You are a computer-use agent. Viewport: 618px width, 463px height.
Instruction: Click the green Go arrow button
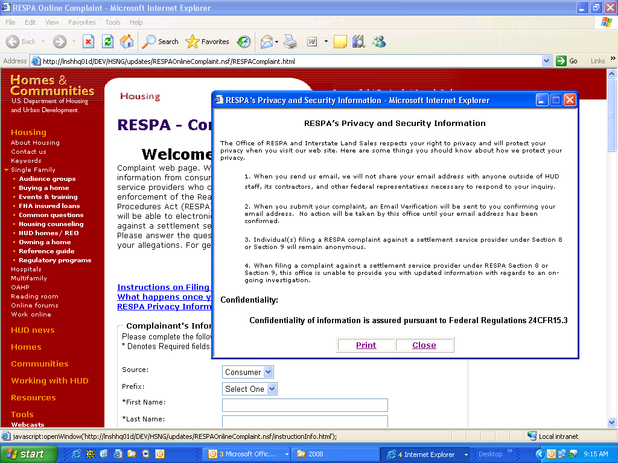(x=561, y=61)
